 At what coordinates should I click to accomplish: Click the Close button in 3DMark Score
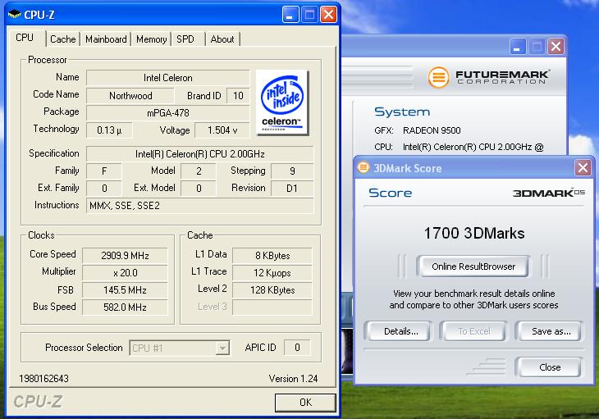pyautogui.click(x=550, y=367)
